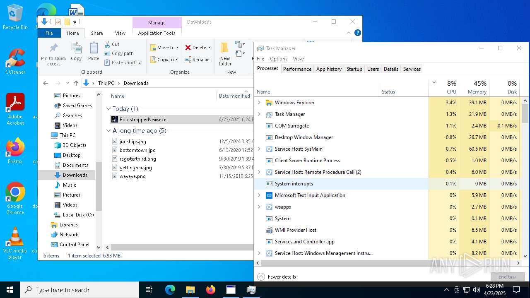
Task: Click File Explorer taskbar icon
Action: (190, 290)
